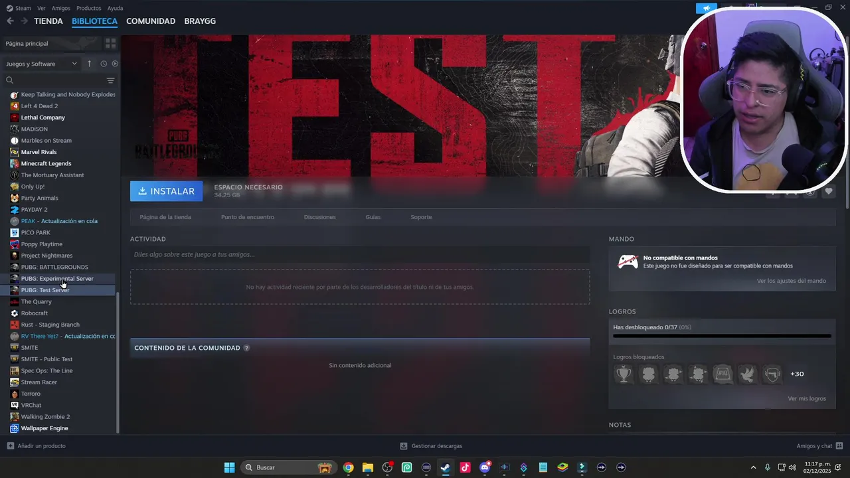Viewport: 850px width, 478px height.
Task: Click the gun locked achievement icon
Action: point(772,374)
